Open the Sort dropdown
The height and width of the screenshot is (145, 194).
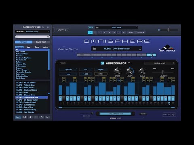(x=18, y=117)
